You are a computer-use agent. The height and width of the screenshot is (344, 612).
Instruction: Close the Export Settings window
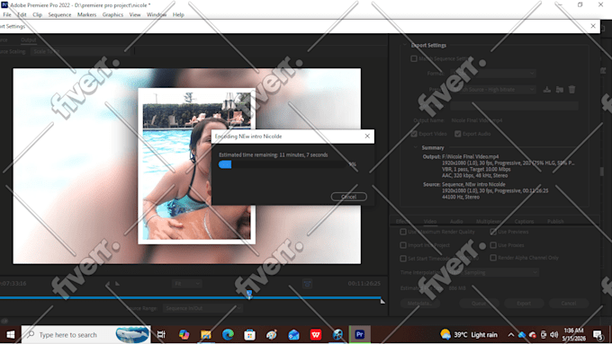[x=593, y=26]
